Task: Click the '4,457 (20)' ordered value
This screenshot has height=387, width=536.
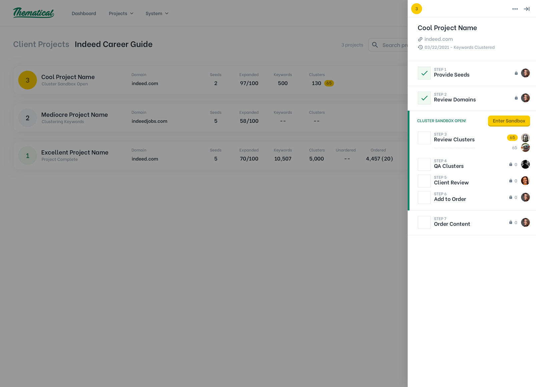Action: tap(379, 159)
